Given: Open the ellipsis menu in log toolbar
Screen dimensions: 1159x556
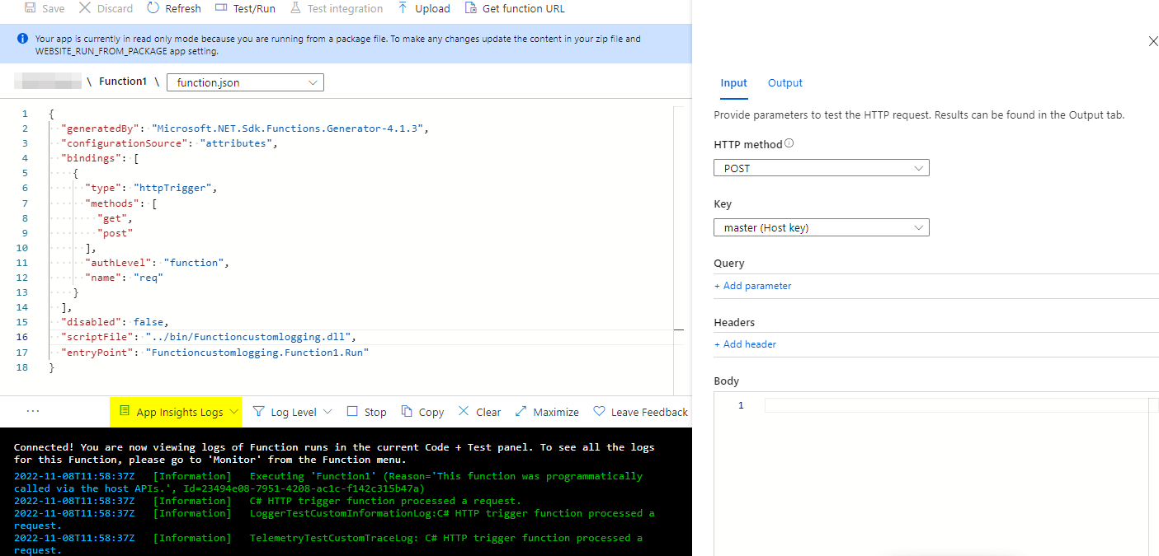Looking at the screenshot, I should coord(33,411).
